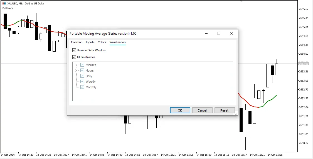Toggle the Show in Data Window checkbox
Viewport: 313px width, 159px height.
click(74, 50)
